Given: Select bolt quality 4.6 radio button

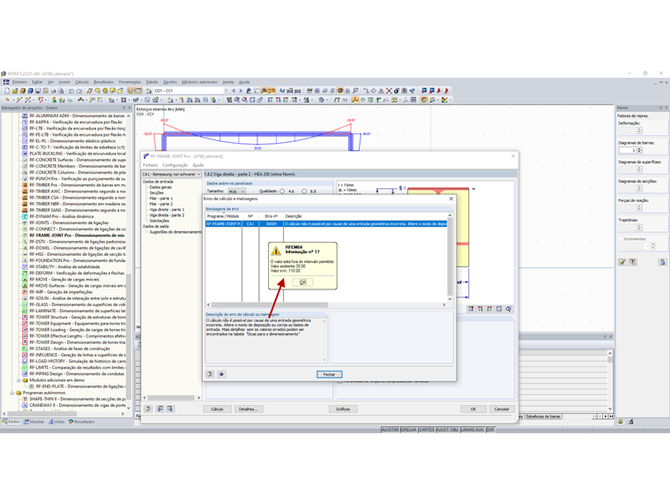Looking at the screenshot, I should coord(282,191).
